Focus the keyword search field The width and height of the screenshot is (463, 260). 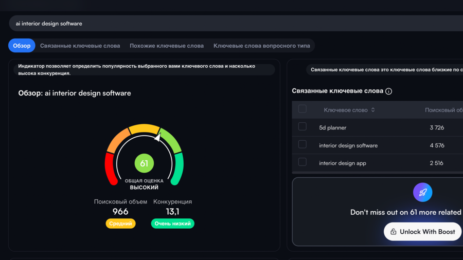232,24
